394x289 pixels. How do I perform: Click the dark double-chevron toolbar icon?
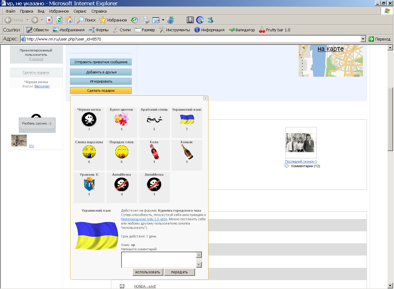tap(190, 20)
